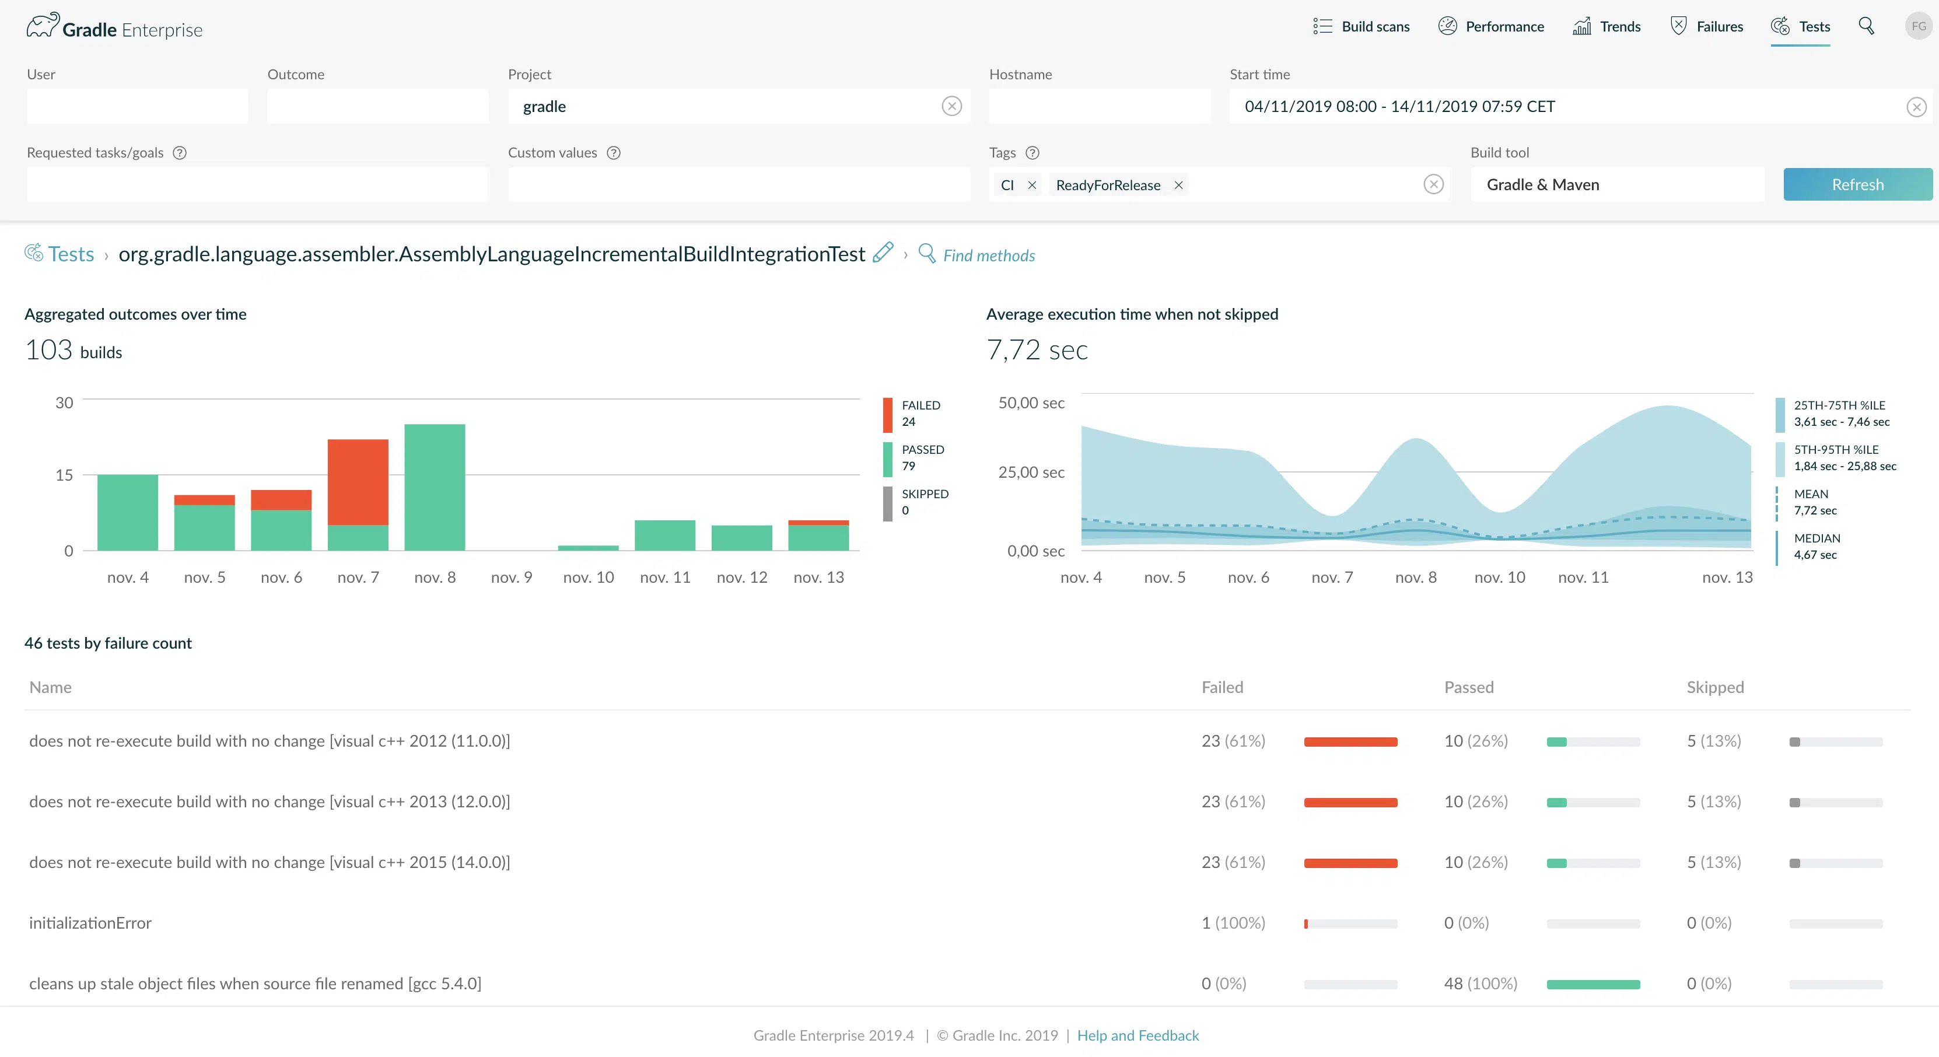Image resolution: width=1939 pixels, height=1057 pixels.
Task: Click the pencil edit icon beside test class name
Action: pos(883,253)
